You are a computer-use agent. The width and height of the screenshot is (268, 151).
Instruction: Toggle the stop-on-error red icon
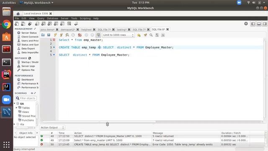(80, 35)
